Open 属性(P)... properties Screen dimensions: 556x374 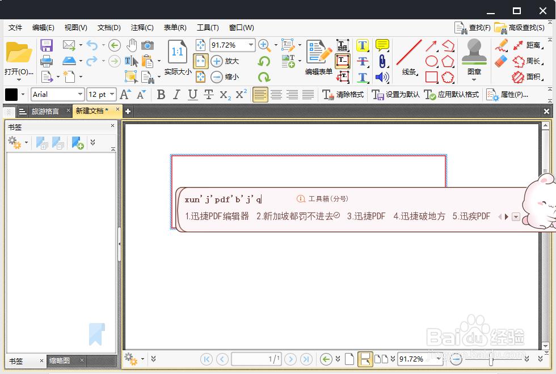(507, 95)
